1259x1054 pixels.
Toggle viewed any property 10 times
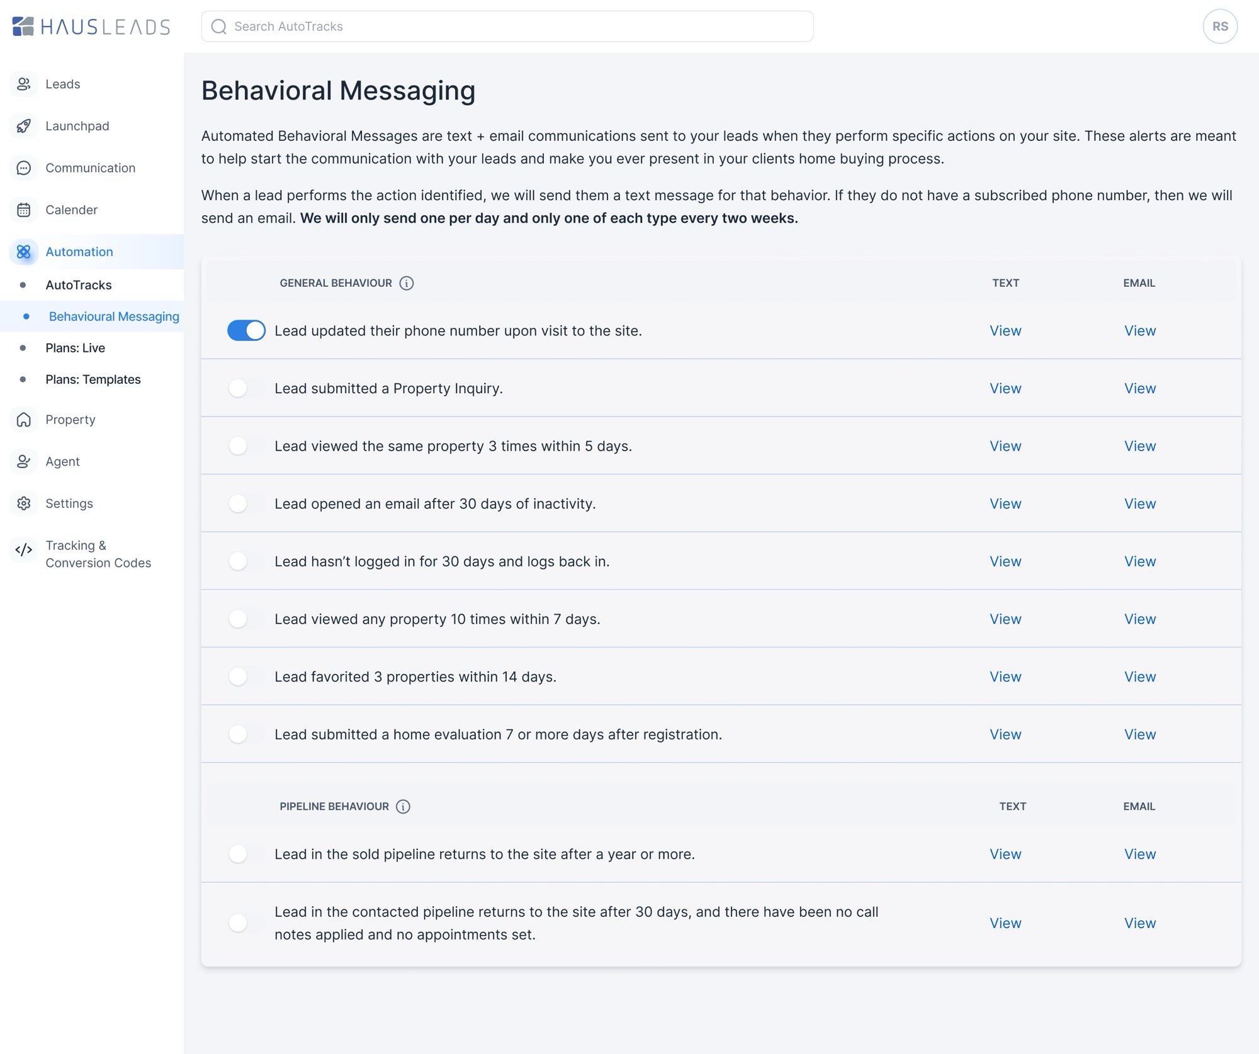246,619
